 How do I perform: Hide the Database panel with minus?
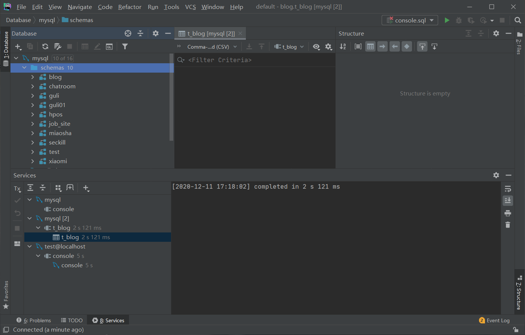(168, 33)
